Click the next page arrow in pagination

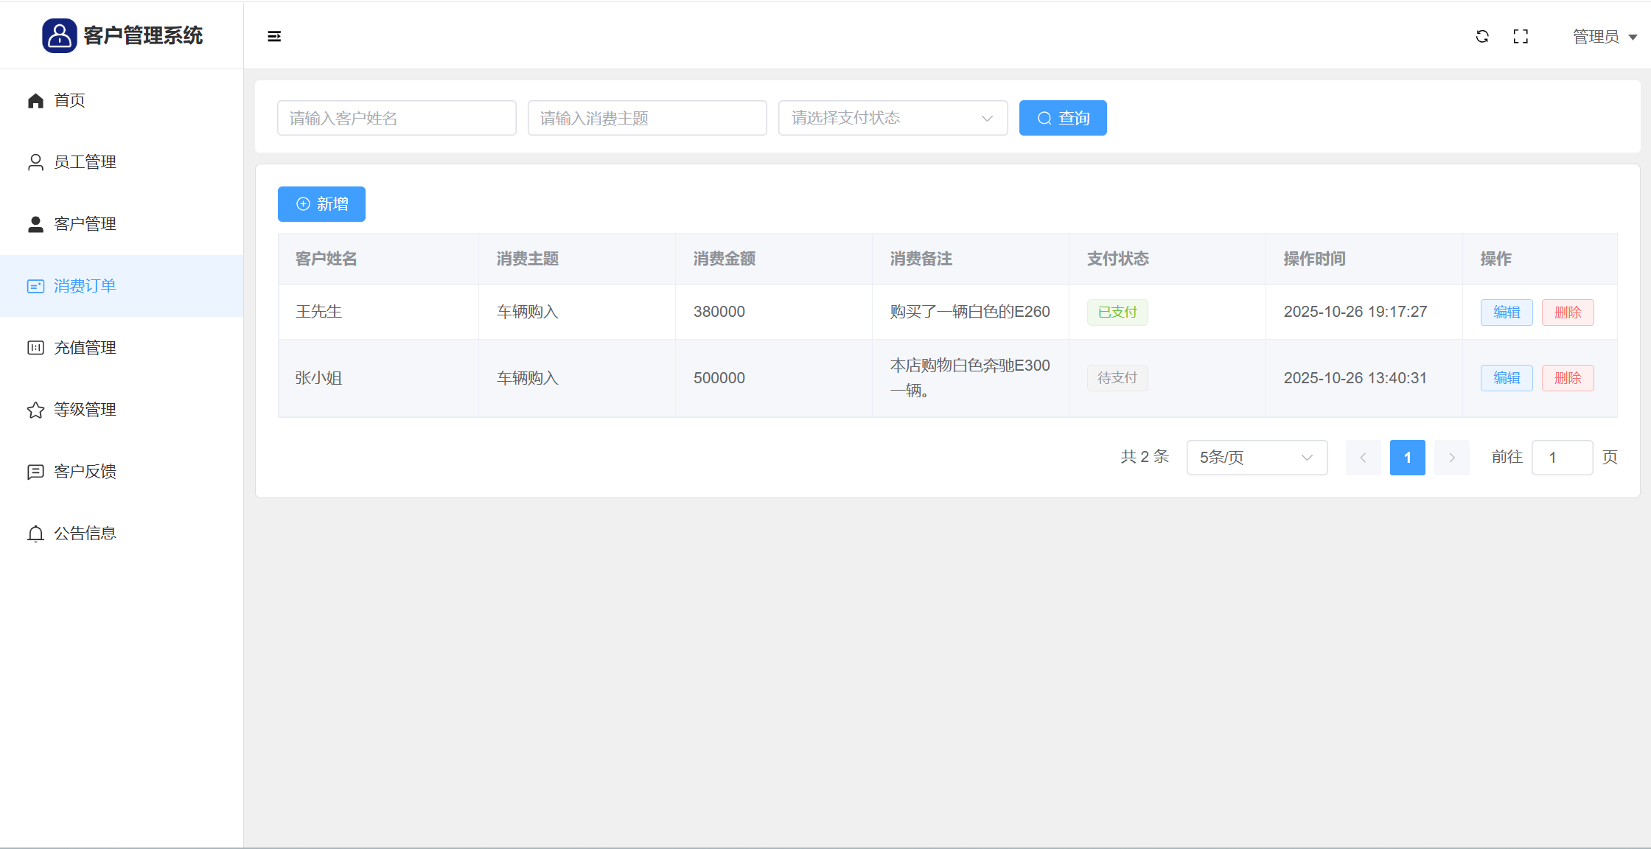1451,458
